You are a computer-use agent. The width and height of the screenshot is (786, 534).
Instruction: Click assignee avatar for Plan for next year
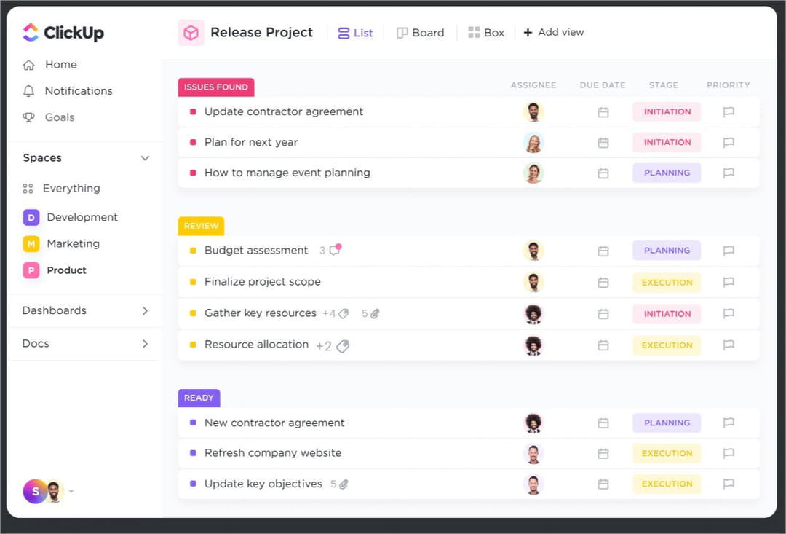(x=533, y=143)
